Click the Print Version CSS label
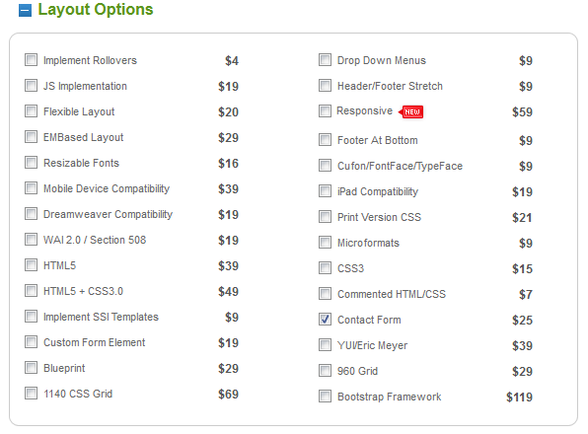The height and width of the screenshot is (434, 588). click(379, 217)
